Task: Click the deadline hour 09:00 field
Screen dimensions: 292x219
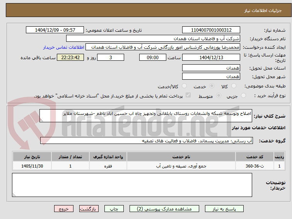Action: (x=153, y=57)
